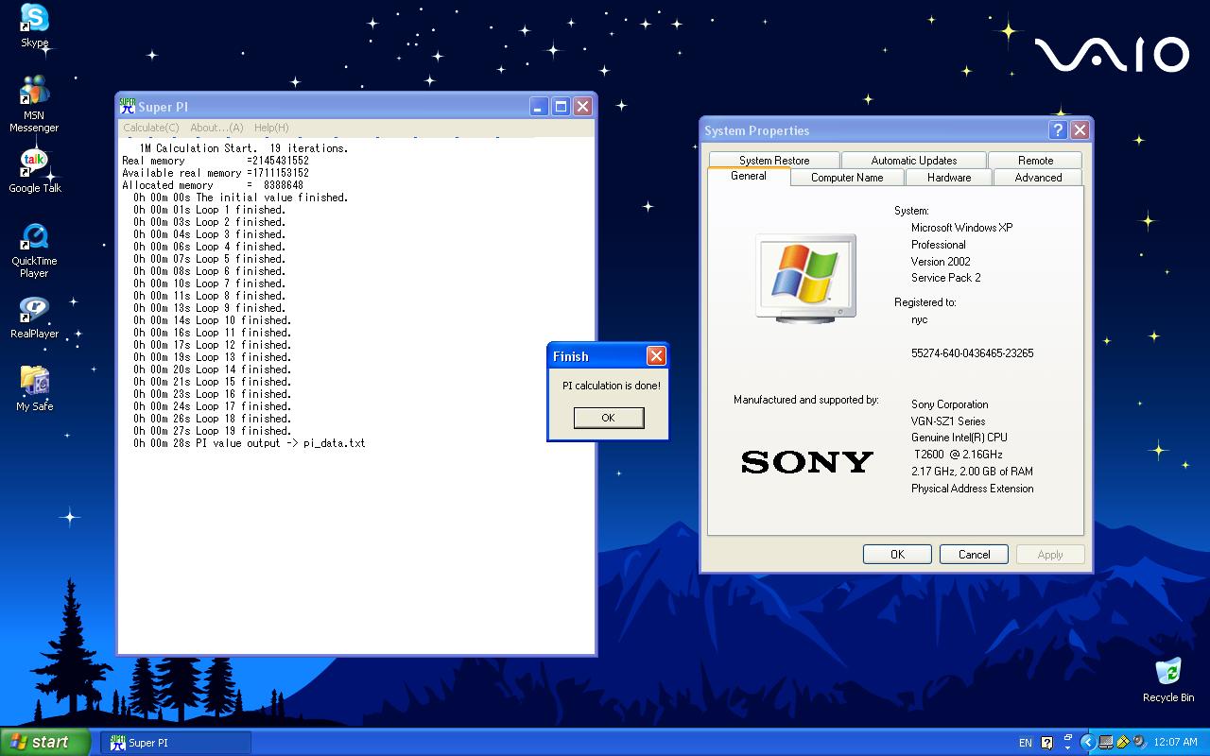Click the 'Service Pack 2' text
This screenshot has height=756, width=1210.
tap(945, 278)
